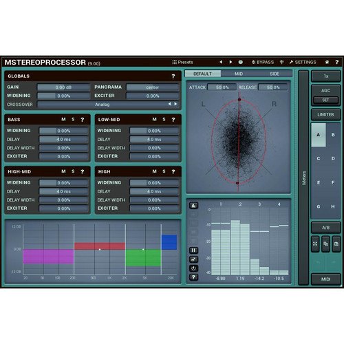Click the LIMITER button
This screenshot has width=344, height=344.
325,114
